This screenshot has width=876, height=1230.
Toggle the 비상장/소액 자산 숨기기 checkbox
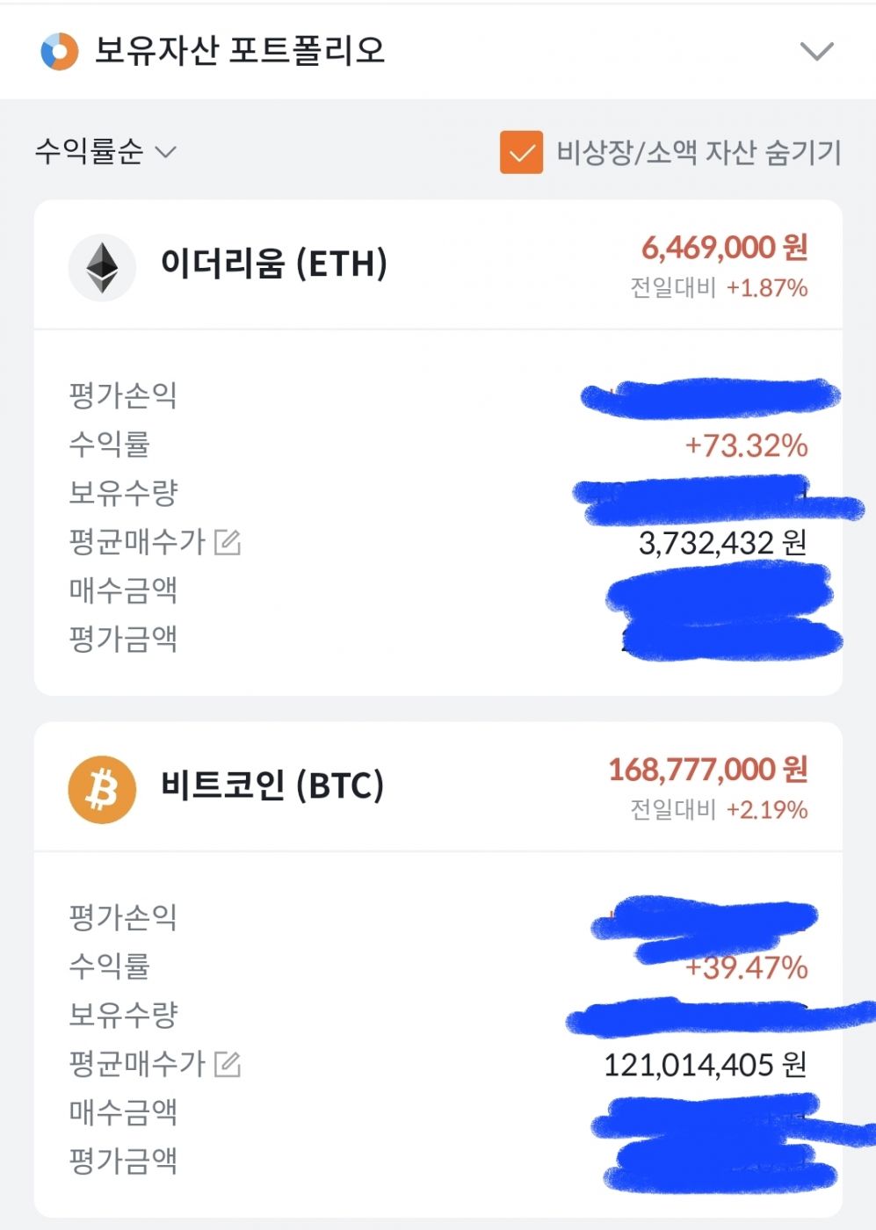click(x=521, y=153)
